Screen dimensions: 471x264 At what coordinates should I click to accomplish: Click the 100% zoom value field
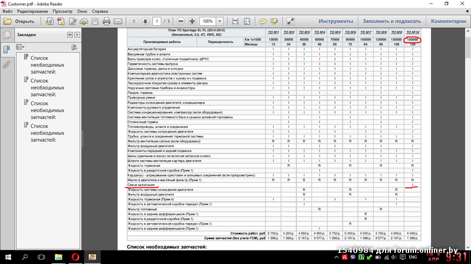(x=208, y=21)
